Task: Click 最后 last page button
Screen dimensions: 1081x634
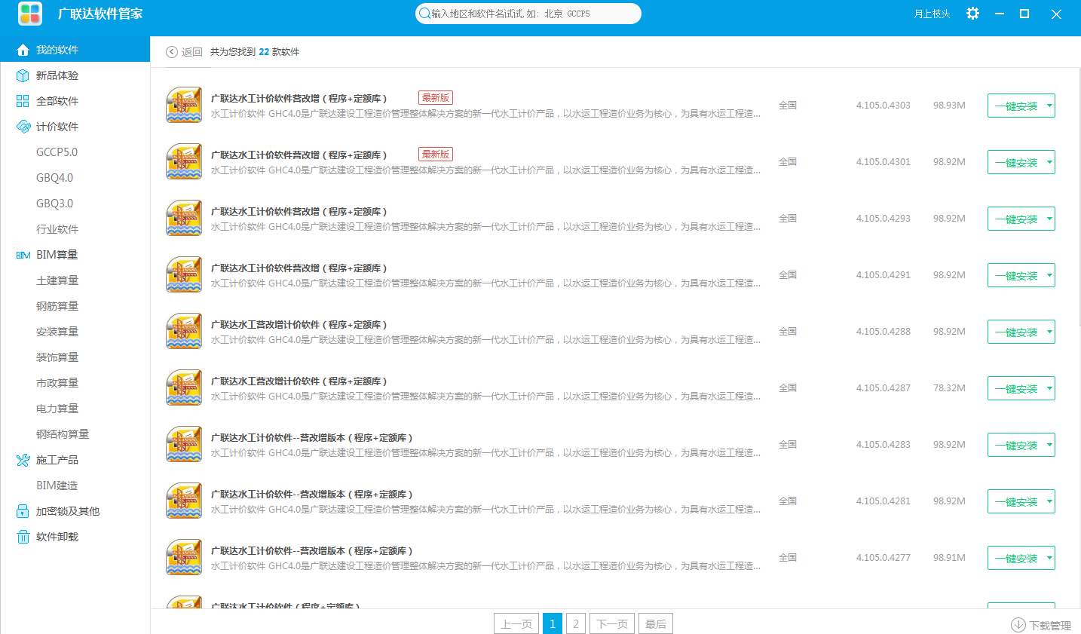Action: coord(656,623)
